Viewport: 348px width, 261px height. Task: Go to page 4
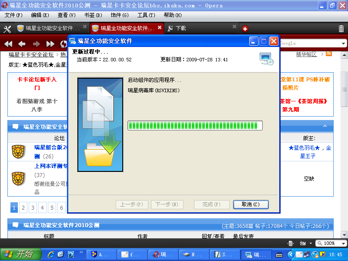(42, 207)
